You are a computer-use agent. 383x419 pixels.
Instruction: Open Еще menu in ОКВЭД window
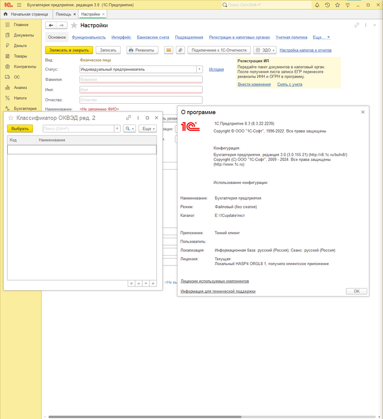pyautogui.click(x=149, y=128)
